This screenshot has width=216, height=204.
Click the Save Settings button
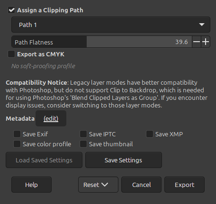coord(124,160)
